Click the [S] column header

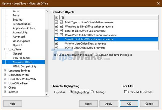[62, 17]
